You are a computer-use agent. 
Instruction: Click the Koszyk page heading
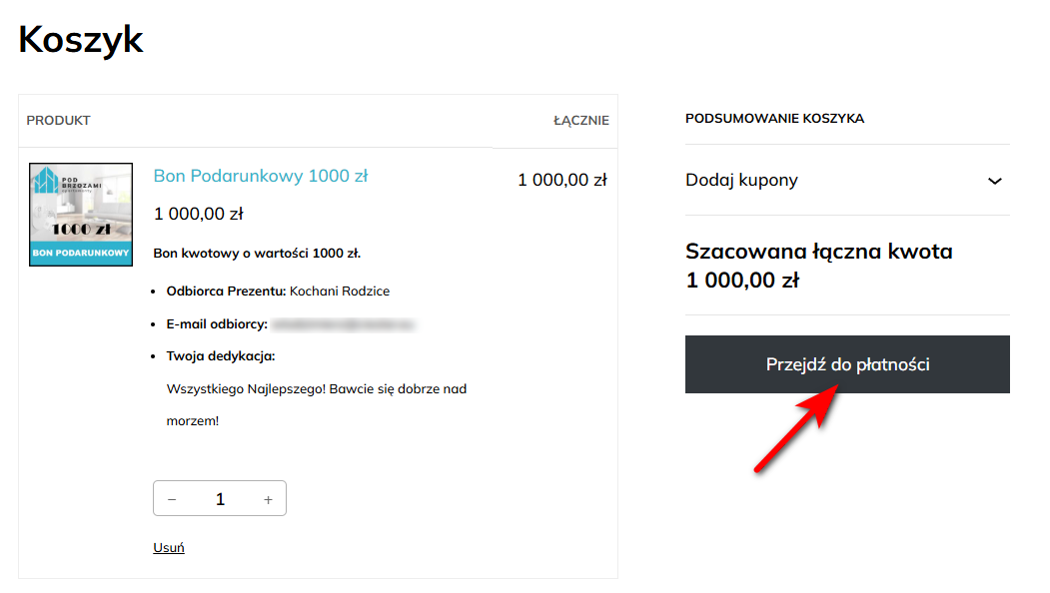point(81,40)
